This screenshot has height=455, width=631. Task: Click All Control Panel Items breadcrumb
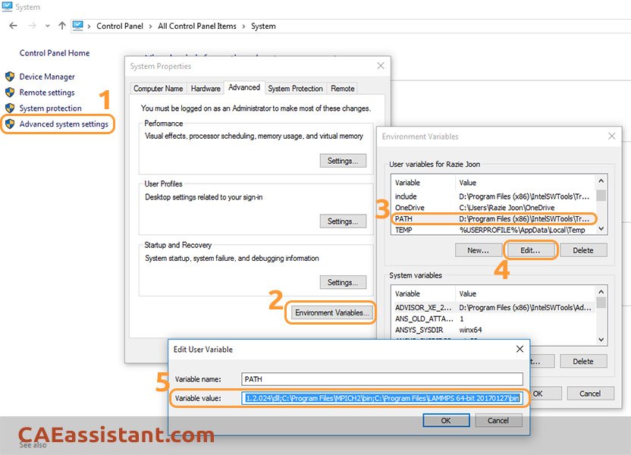click(196, 26)
